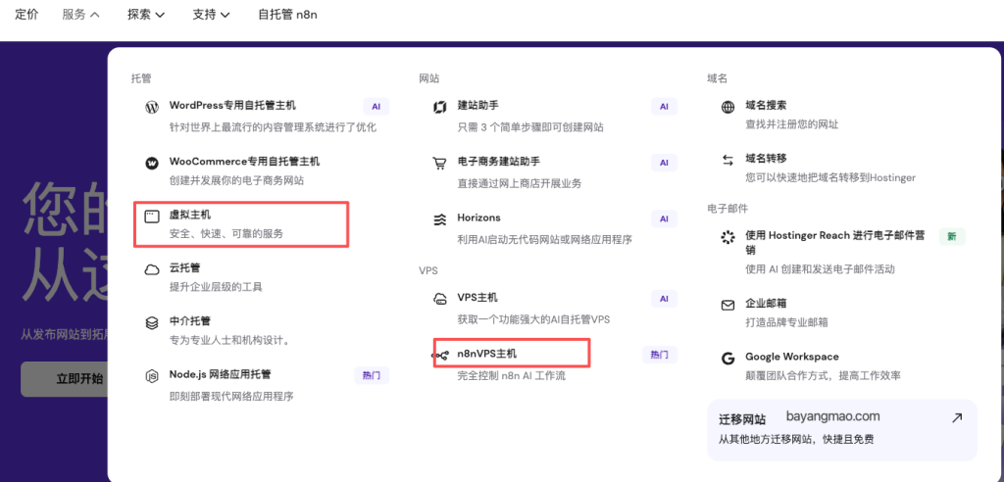Click the Horizons waves icon
Screen dimensions: 1004x482
[440, 219]
